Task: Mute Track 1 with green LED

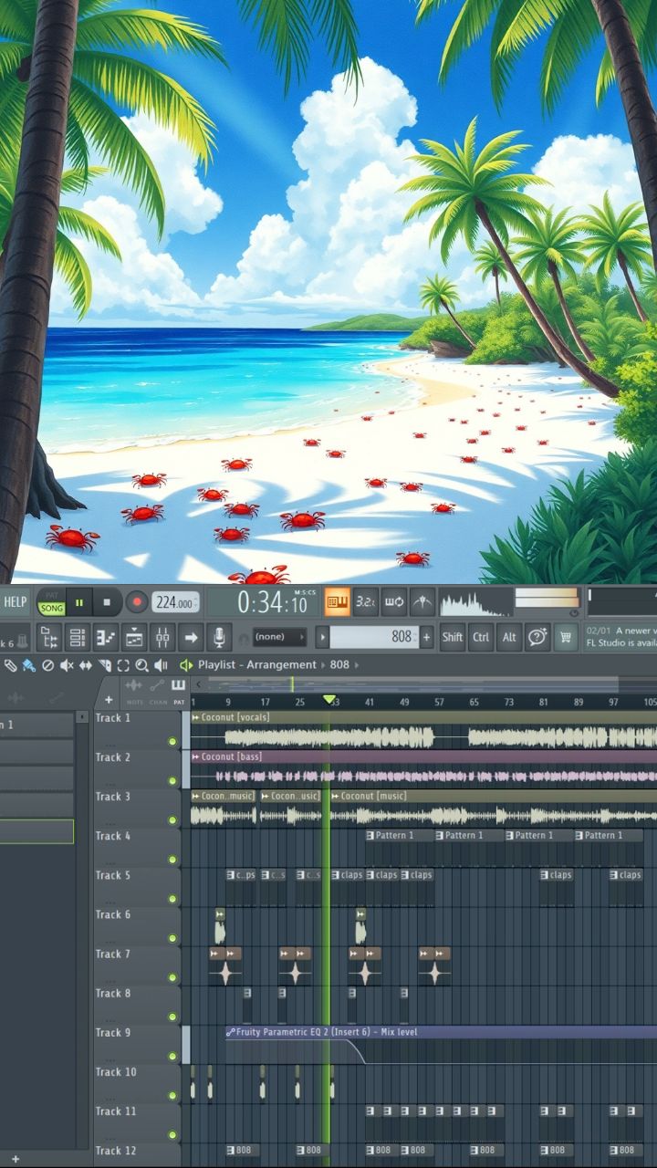Action: (172, 742)
